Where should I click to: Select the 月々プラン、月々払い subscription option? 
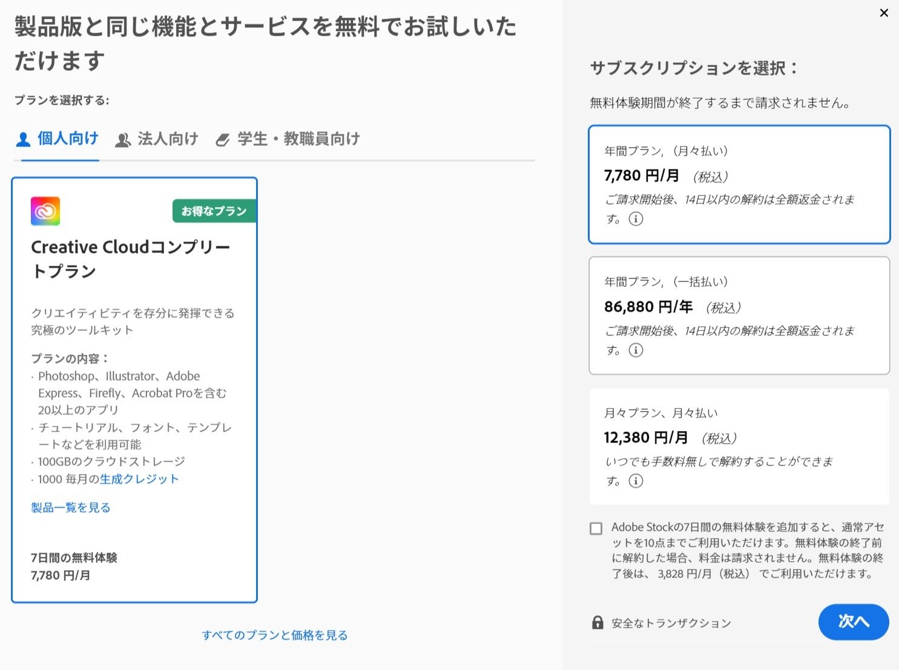click(739, 446)
